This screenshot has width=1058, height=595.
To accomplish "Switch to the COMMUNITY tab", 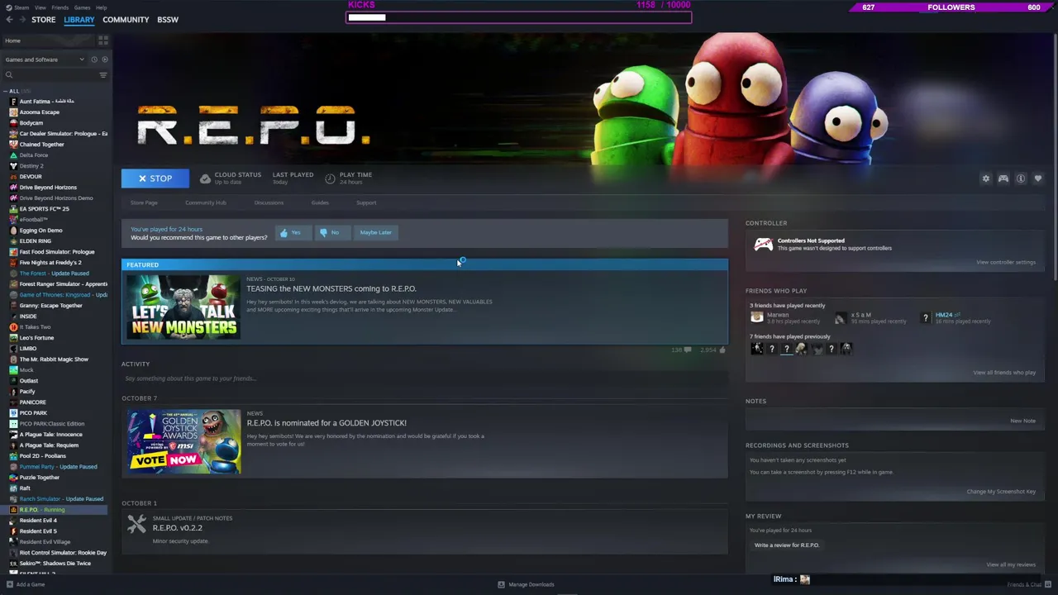I will pos(126,20).
